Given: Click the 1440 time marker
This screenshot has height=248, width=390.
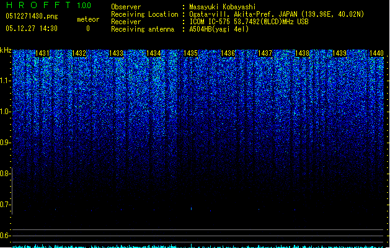Looking at the screenshot, I should point(376,53).
